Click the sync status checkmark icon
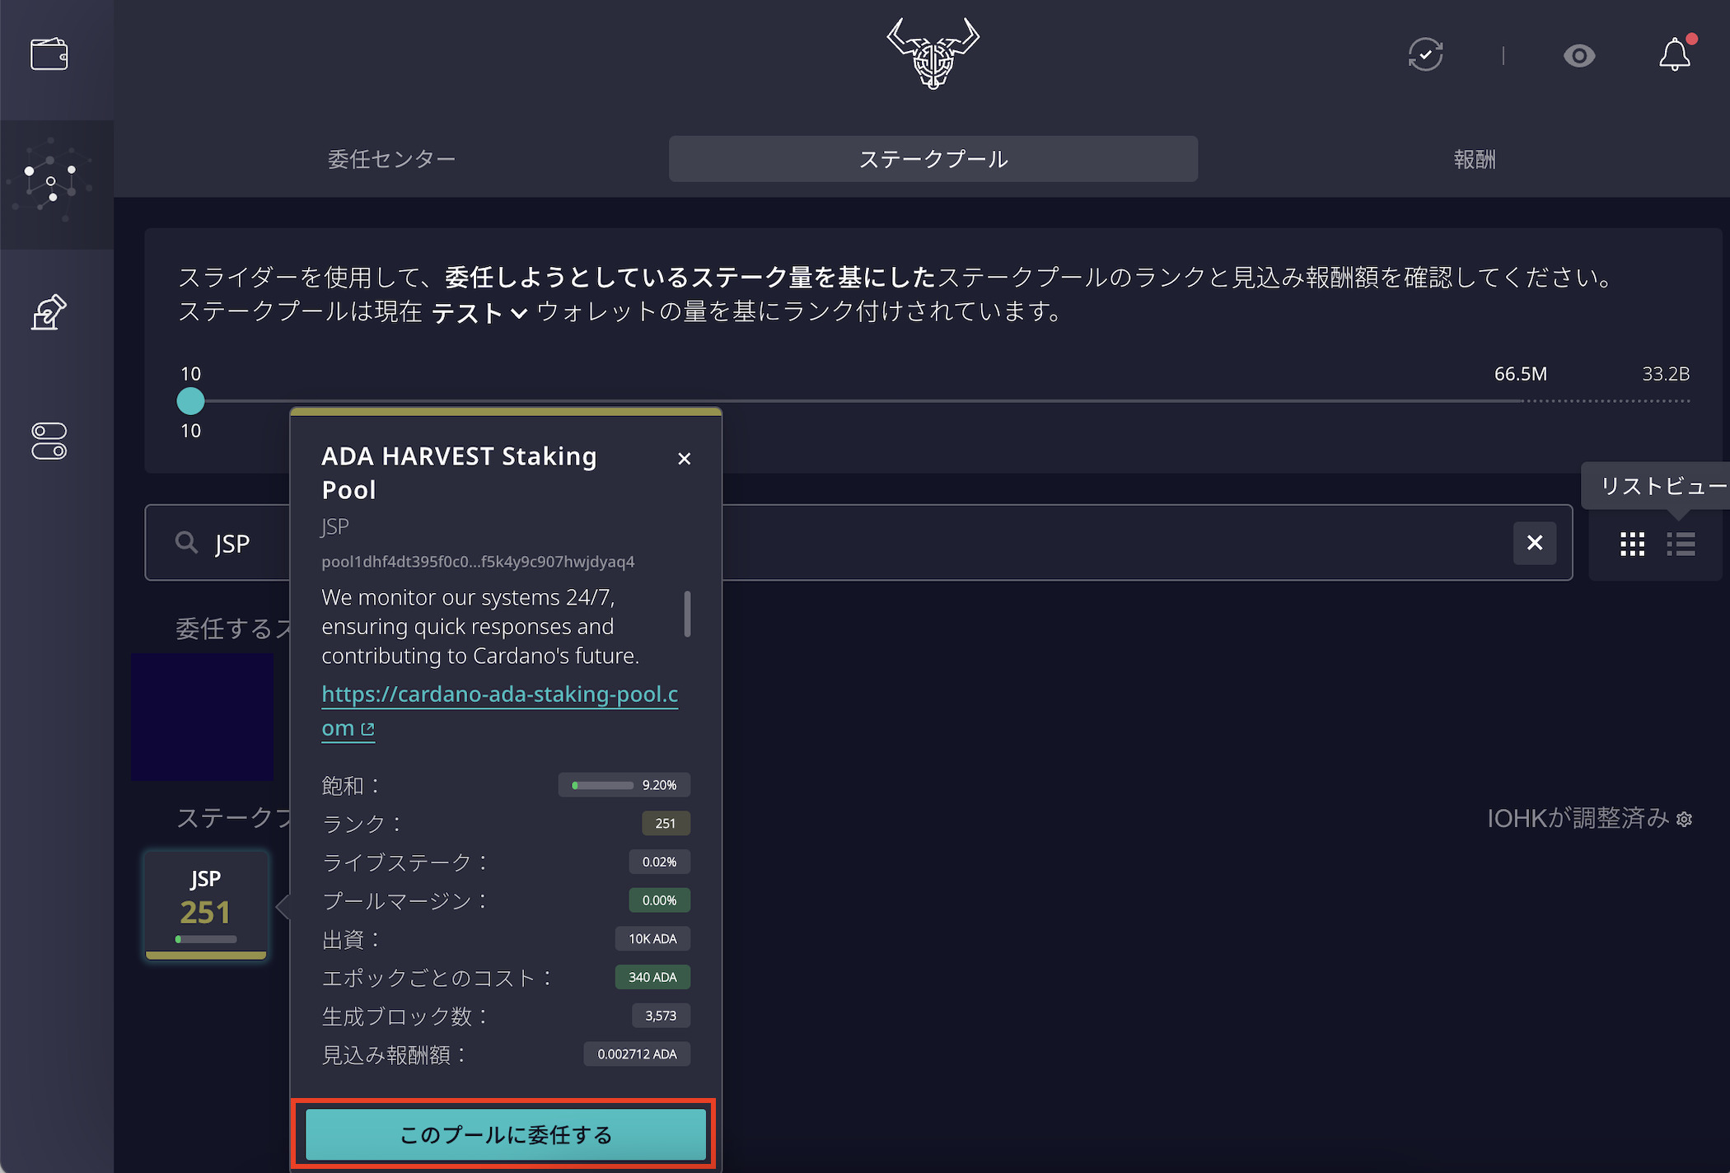Viewport: 1730px width, 1173px height. (x=1425, y=55)
